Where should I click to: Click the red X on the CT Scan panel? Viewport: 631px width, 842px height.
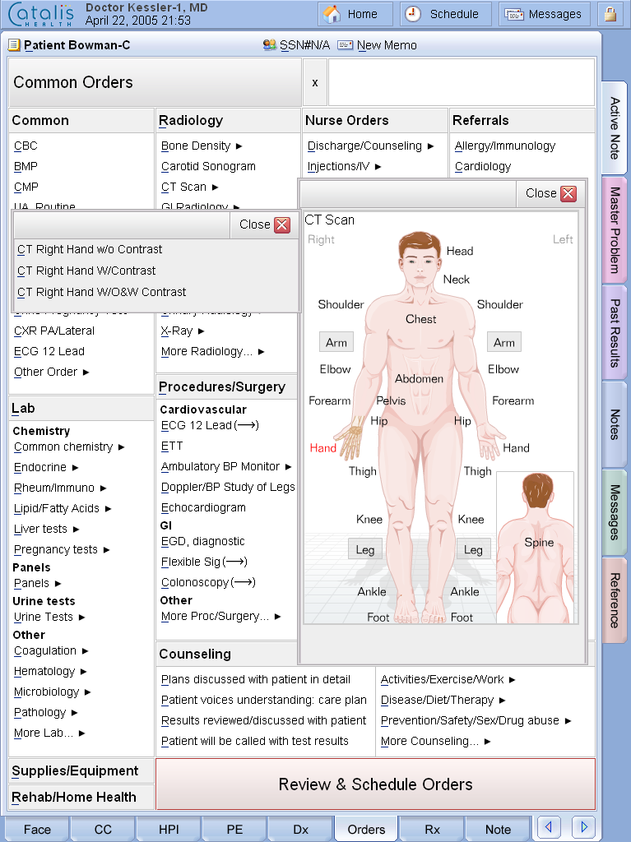[x=568, y=193]
